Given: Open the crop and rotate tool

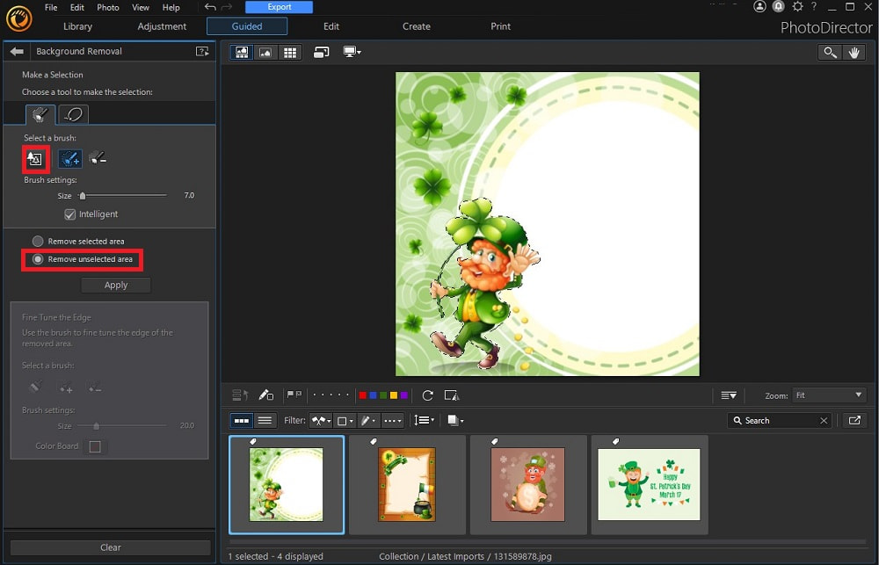Looking at the screenshot, I should click(452, 395).
